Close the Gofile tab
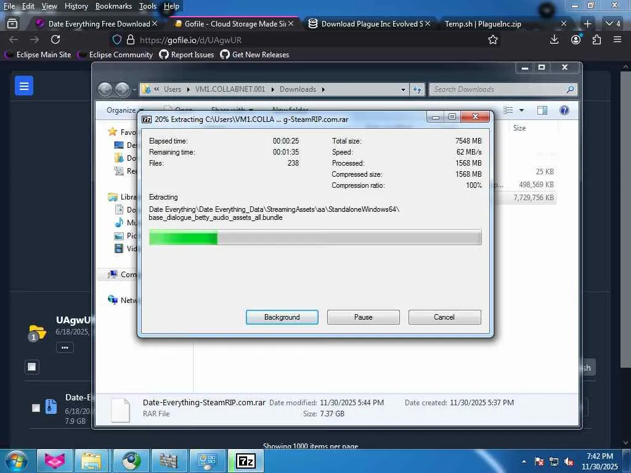 tap(291, 24)
